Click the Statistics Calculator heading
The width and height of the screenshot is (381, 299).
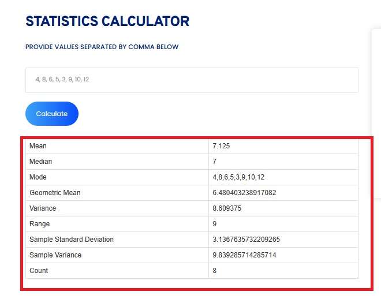pos(107,22)
